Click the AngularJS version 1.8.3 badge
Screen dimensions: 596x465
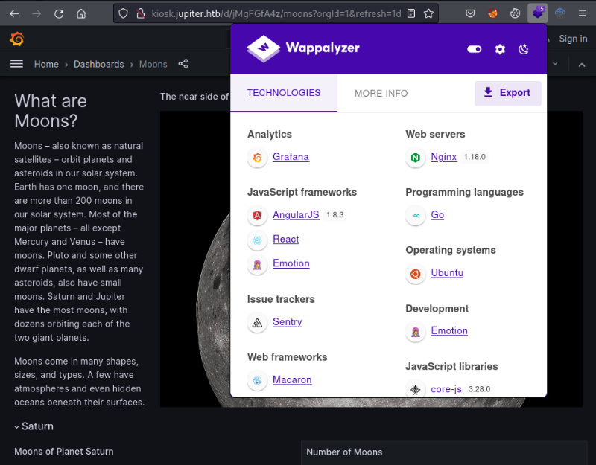point(335,215)
